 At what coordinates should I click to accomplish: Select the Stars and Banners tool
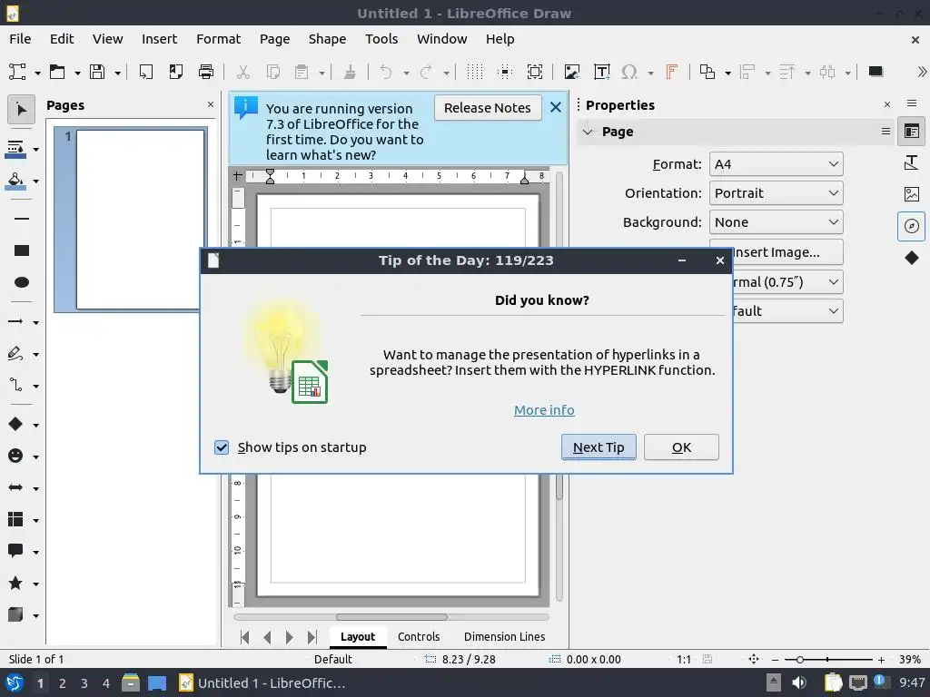click(15, 584)
